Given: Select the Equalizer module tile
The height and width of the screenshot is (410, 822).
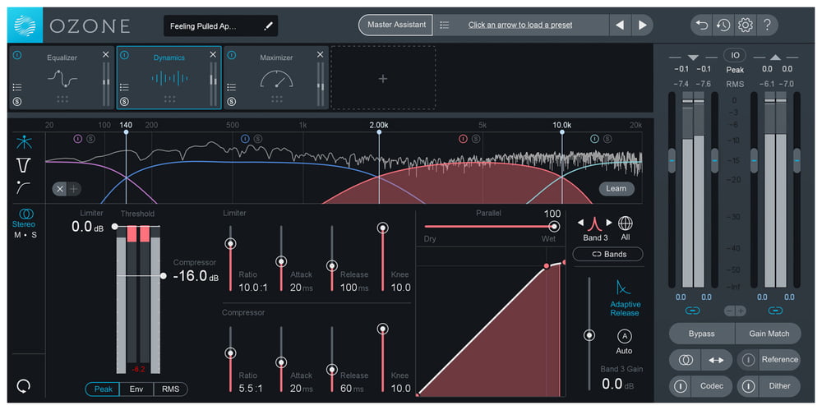Looking at the screenshot, I should [62, 77].
